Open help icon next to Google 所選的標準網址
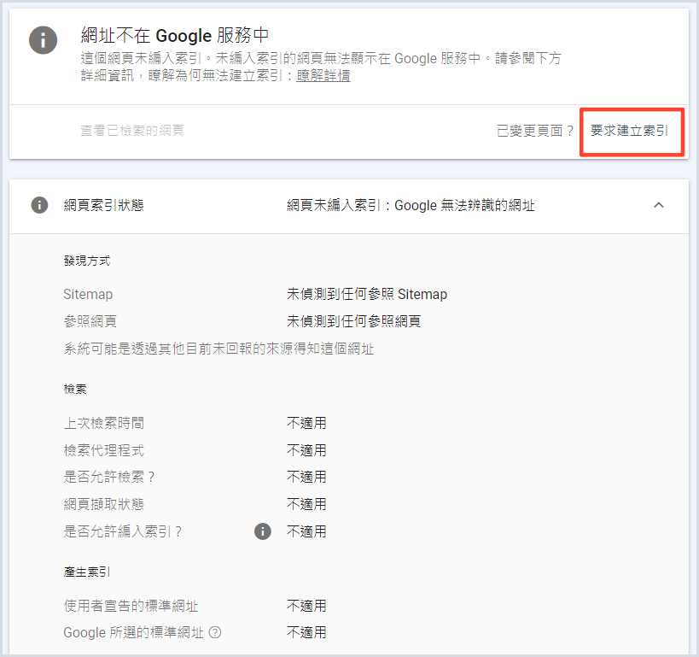Screen dimensions: 699x657 pyautogui.click(x=215, y=633)
